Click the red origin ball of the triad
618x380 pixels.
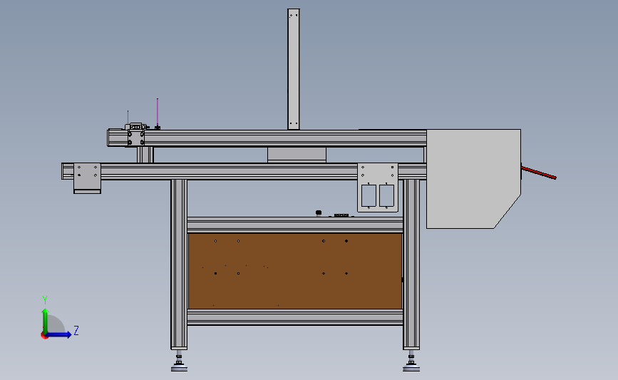tap(44, 336)
